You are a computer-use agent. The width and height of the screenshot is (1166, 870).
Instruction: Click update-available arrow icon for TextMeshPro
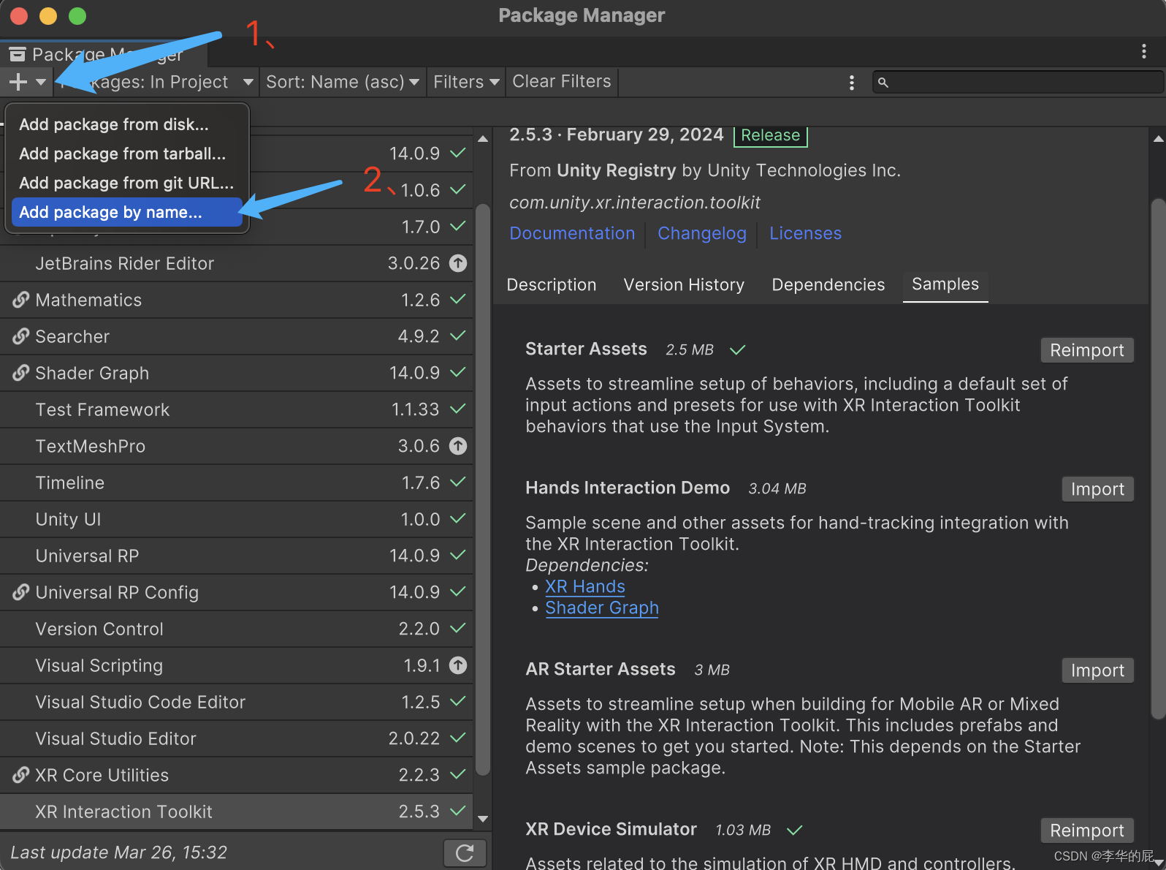pos(458,446)
